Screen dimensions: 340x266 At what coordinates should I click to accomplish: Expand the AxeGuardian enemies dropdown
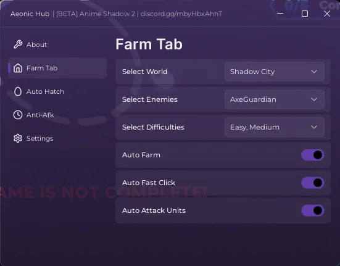(x=275, y=99)
